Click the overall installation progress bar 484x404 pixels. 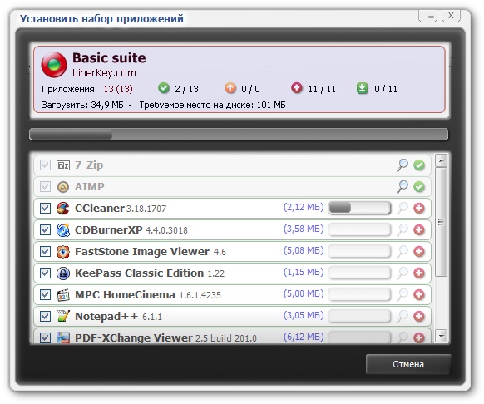pos(239,135)
